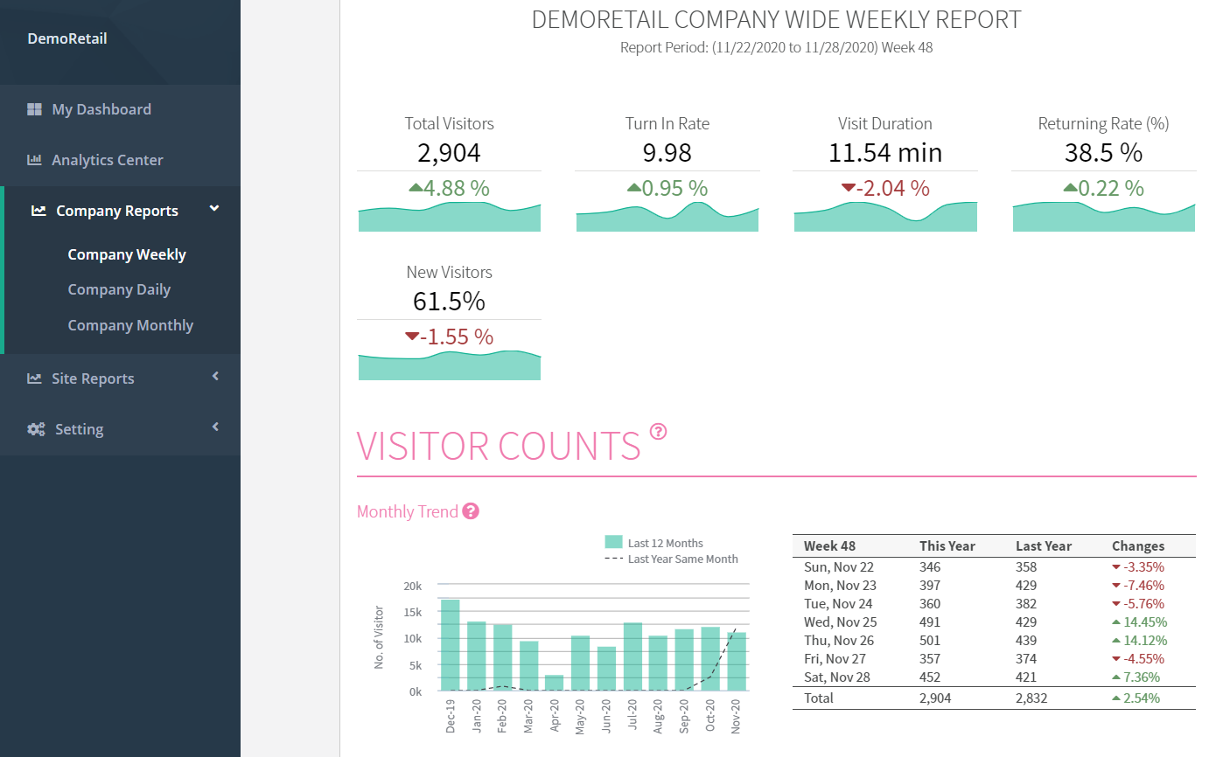Click the -7.46% change value

click(x=1144, y=586)
